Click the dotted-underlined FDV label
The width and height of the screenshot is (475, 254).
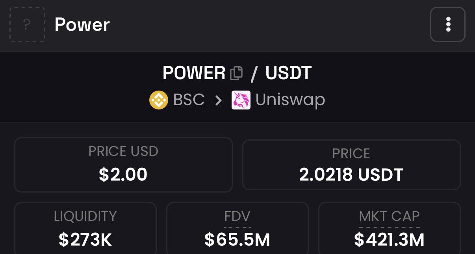coord(237,216)
